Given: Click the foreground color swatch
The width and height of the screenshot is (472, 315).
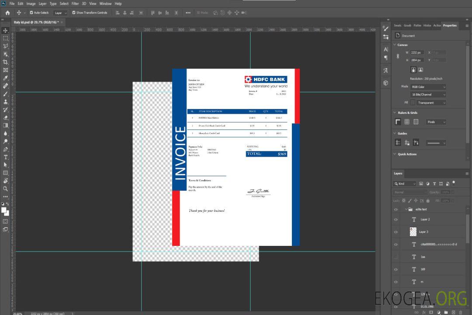Looking at the screenshot, I should (x=4, y=210).
